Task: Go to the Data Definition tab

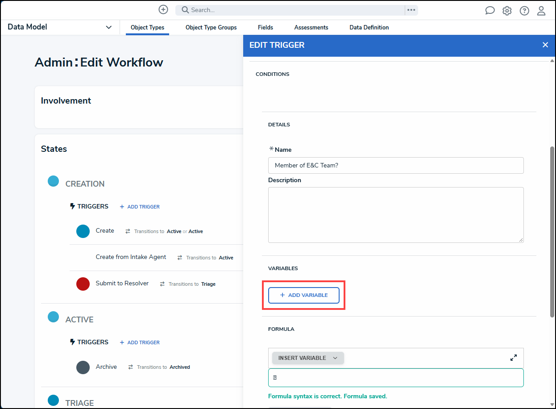Action: pos(369,27)
